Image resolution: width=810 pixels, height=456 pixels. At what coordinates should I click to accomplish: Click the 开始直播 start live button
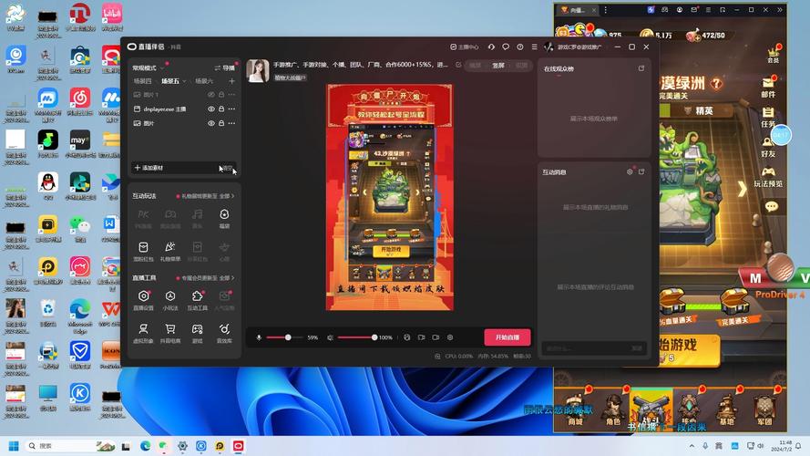[x=507, y=337]
